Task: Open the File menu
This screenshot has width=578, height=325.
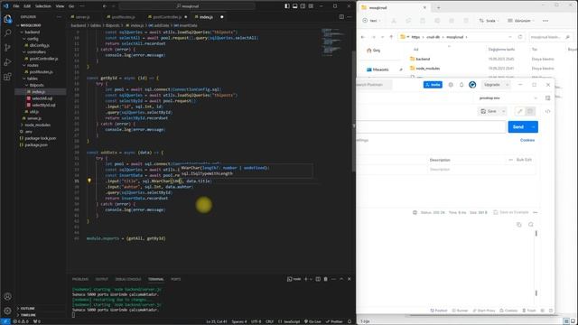Action: [16, 6]
